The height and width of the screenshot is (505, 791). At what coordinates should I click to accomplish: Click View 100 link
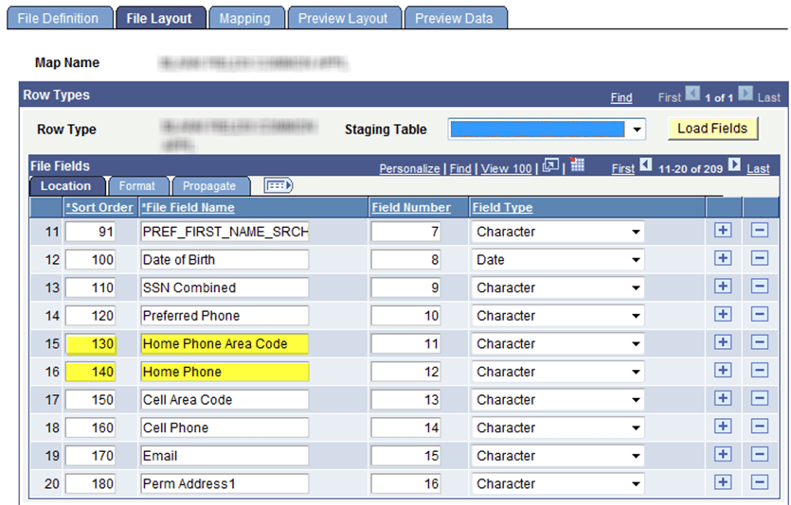tap(506, 168)
